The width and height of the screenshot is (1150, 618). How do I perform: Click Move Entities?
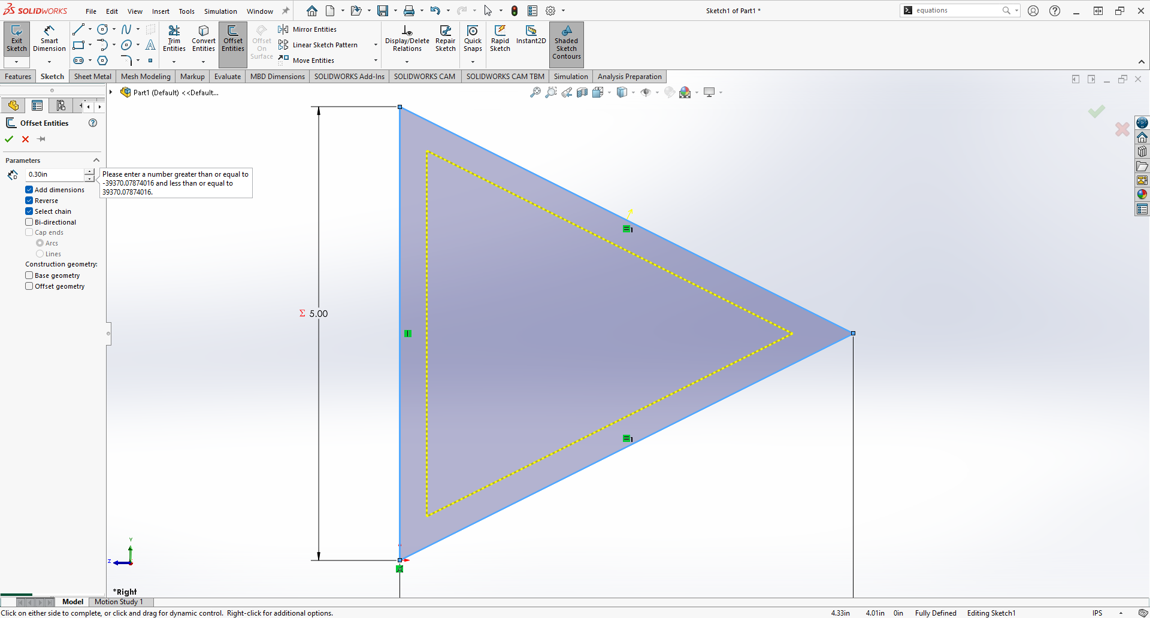306,60
